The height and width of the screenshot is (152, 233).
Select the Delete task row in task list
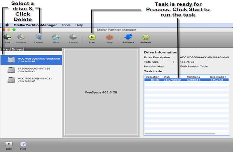tap(186, 80)
